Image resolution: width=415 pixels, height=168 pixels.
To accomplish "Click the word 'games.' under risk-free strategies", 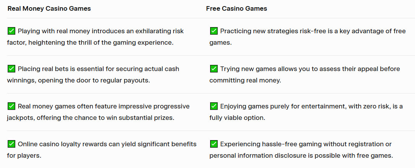I will point(220,43).
